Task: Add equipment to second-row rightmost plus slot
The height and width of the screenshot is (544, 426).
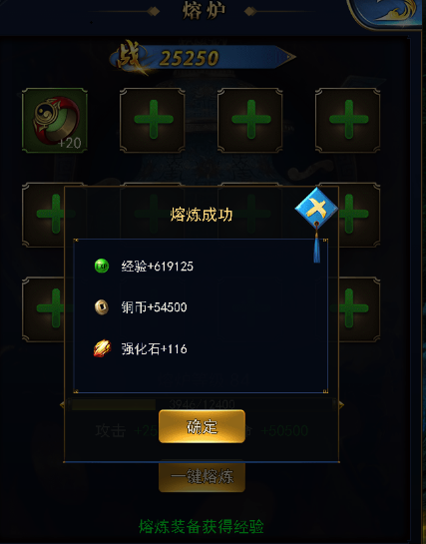Action: 359,215
